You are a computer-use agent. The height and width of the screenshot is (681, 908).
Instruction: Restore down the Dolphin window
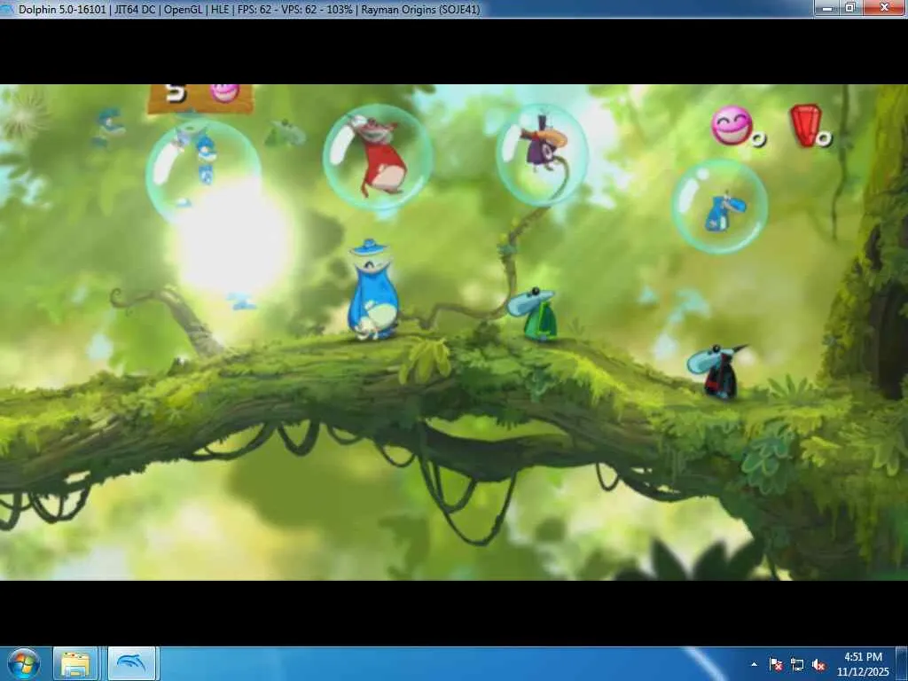[851, 7]
